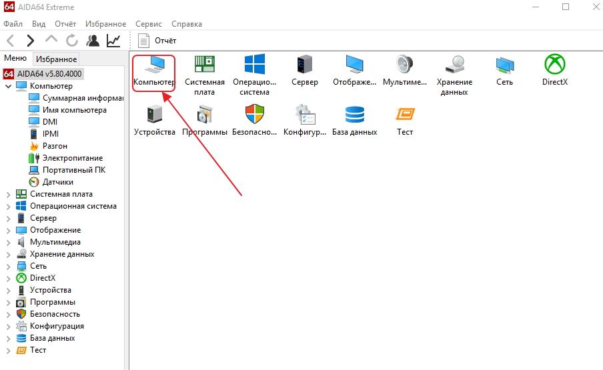Expand the Хранение данных tree node

[9, 255]
